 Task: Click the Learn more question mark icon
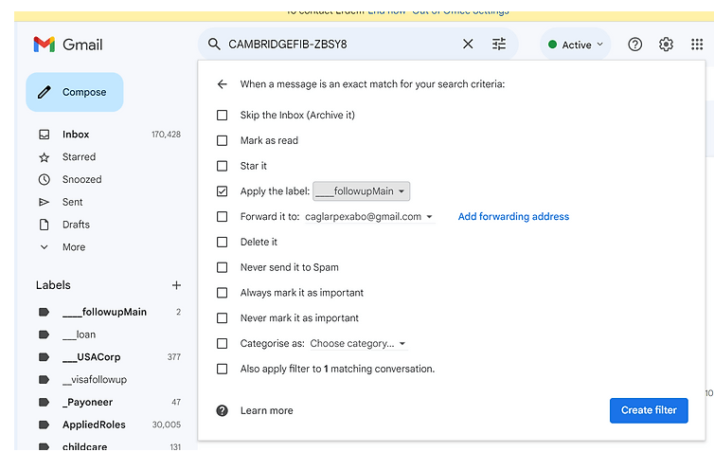[x=223, y=411]
